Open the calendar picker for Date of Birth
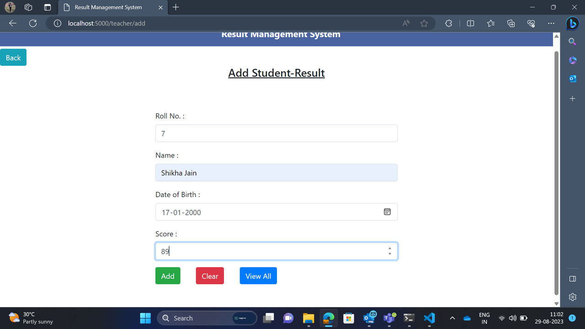This screenshot has height=329, width=585. click(x=387, y=212)
